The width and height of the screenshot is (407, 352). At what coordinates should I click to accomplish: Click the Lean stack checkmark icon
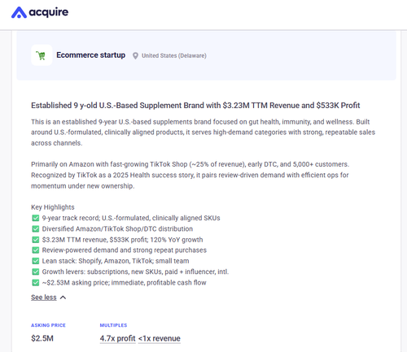[x=36, y=261]
